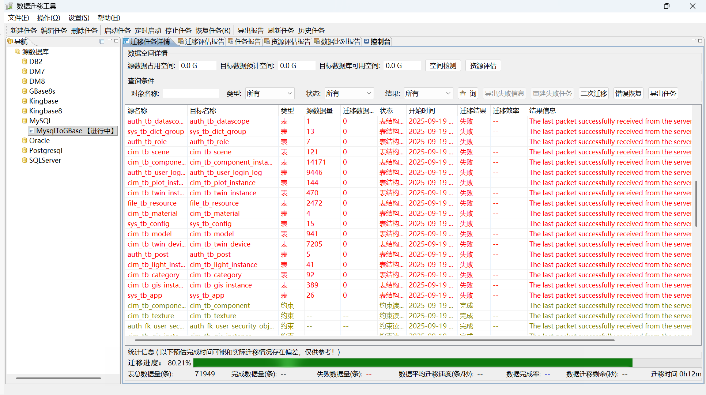Click the 导航 panel horizontal scrollbar
The width and height of the screenshot is (706, 395).
(58, 378)
